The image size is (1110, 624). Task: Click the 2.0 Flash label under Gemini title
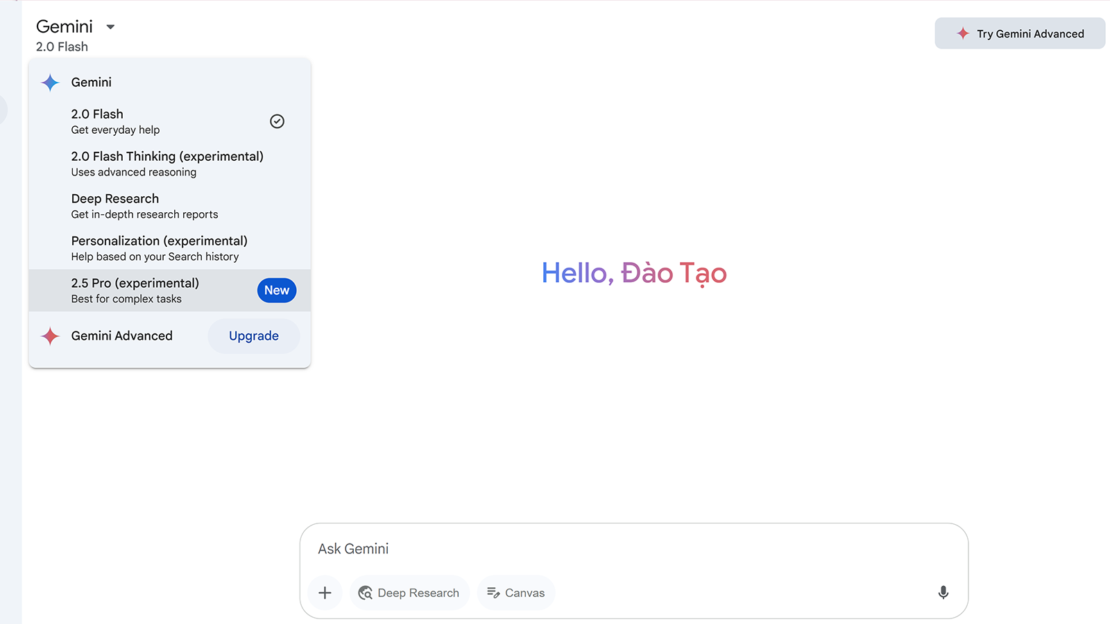(x=62, y=47)
